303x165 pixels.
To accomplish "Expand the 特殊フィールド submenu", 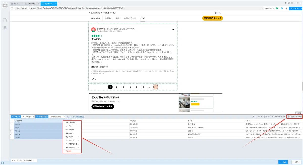I will [72, 147].
